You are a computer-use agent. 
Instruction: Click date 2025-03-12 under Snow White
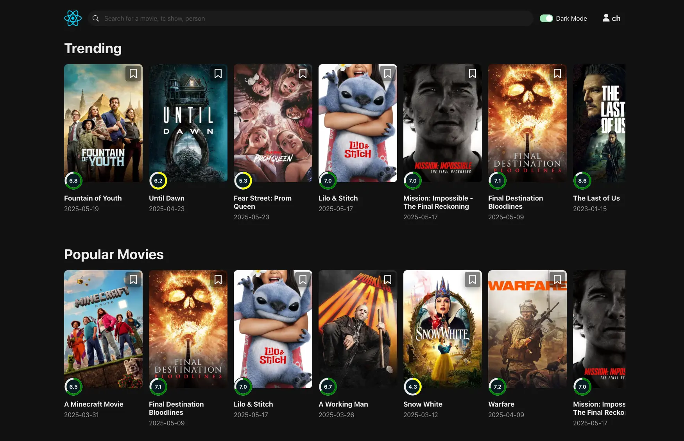pyautogui.click(x=421, y=415)
